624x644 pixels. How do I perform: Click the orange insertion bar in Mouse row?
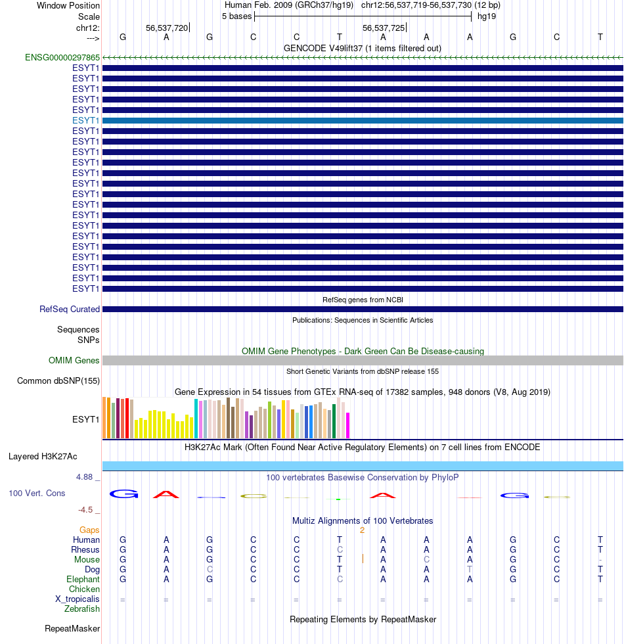tap(363, 559)
